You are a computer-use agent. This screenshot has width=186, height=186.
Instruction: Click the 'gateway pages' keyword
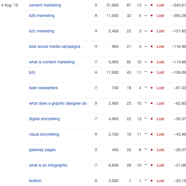point(42,150)
